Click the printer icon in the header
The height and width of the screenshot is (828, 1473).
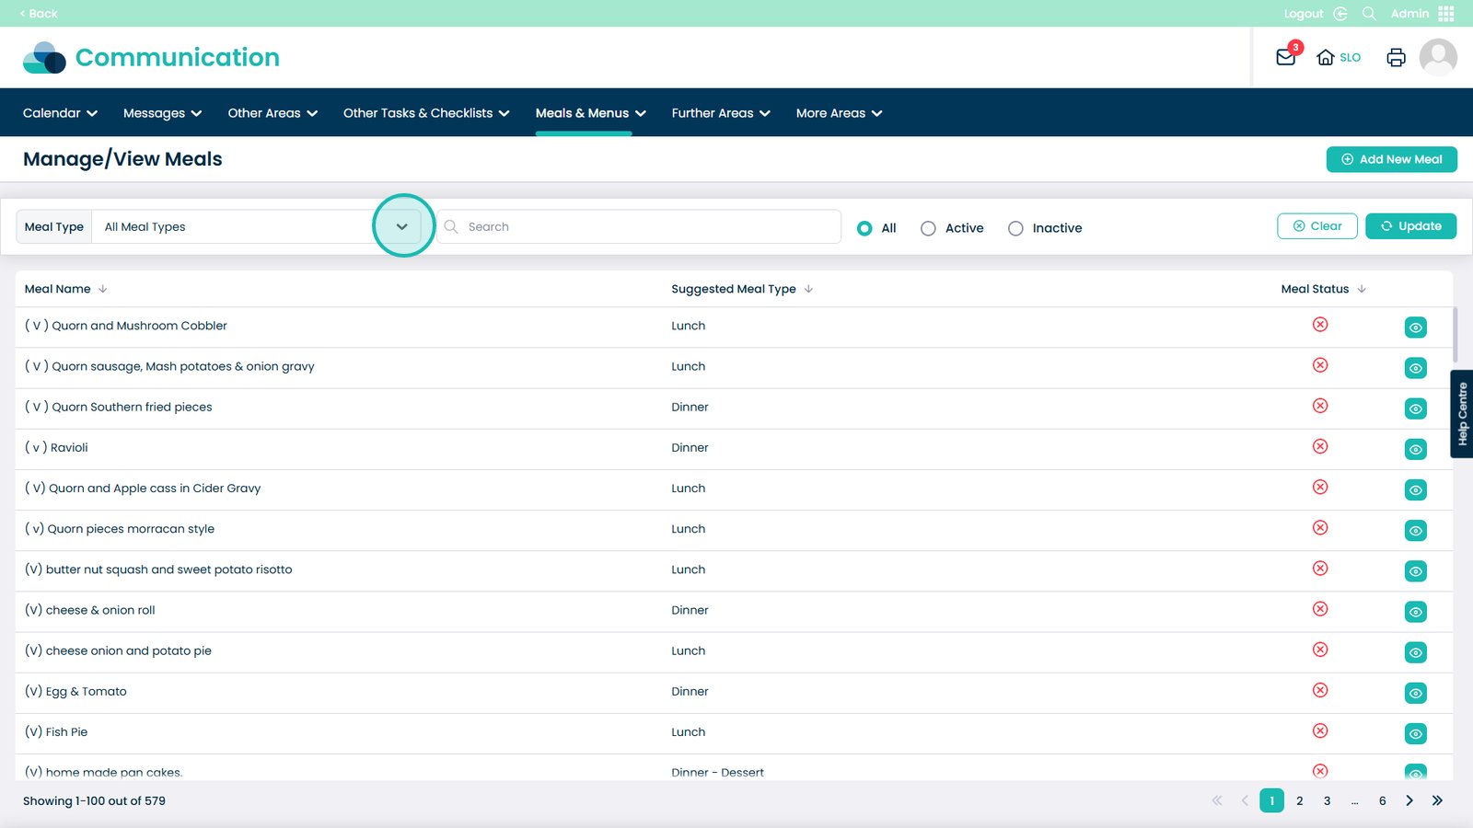1396,57
